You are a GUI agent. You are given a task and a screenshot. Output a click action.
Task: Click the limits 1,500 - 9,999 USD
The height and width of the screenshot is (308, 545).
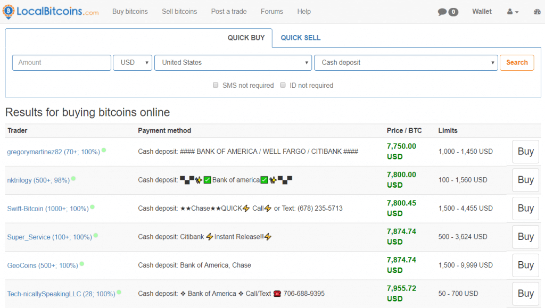(x=465, y=265)
